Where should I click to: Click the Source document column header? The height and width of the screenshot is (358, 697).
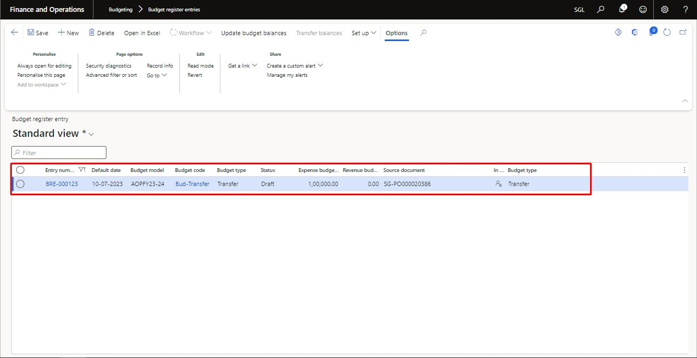tap(404, 170)
